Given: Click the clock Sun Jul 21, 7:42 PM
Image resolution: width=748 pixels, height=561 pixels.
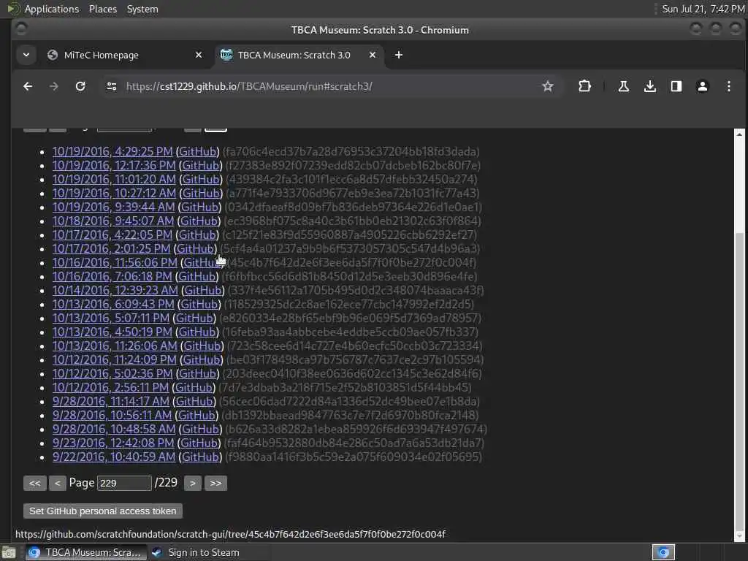Looking at the screenshot, I should click(703, 9).
